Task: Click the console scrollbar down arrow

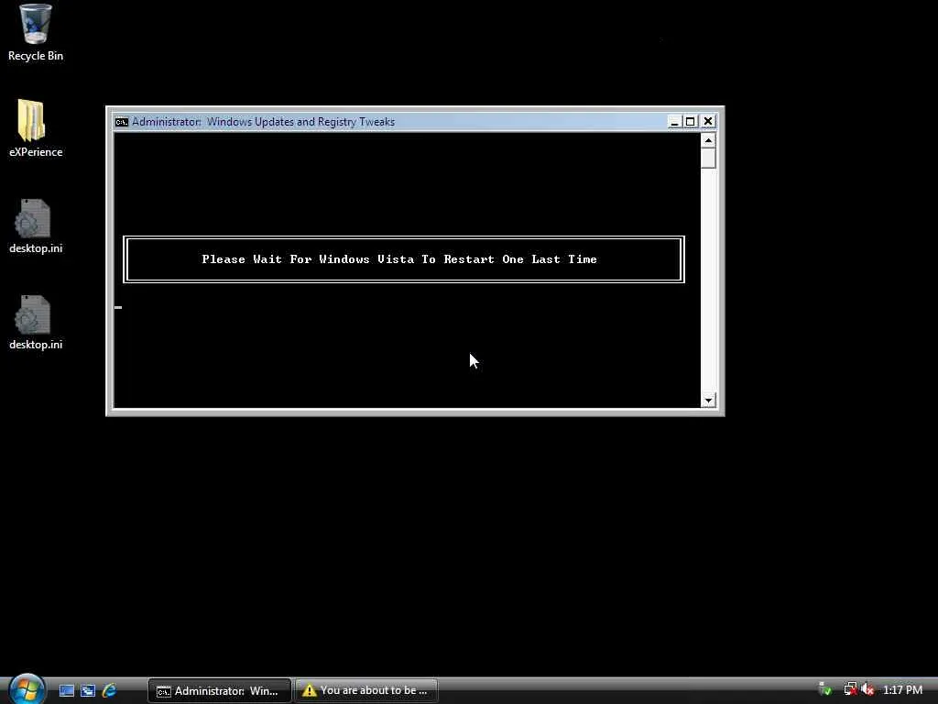Action: tap(708, 400)
